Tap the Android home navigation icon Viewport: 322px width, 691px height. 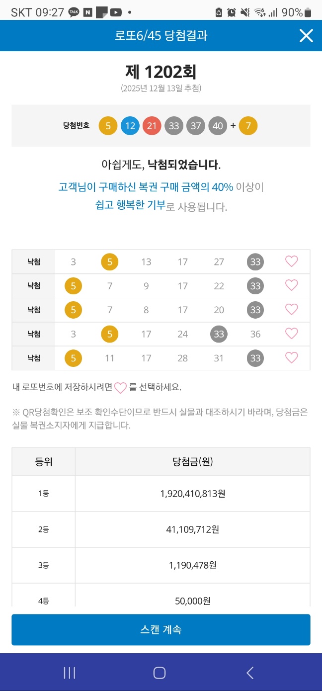(160, 673)
